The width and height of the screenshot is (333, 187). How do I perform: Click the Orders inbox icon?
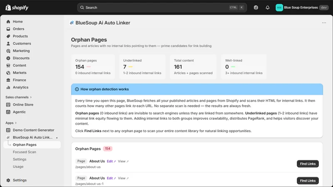pos(8,29)
